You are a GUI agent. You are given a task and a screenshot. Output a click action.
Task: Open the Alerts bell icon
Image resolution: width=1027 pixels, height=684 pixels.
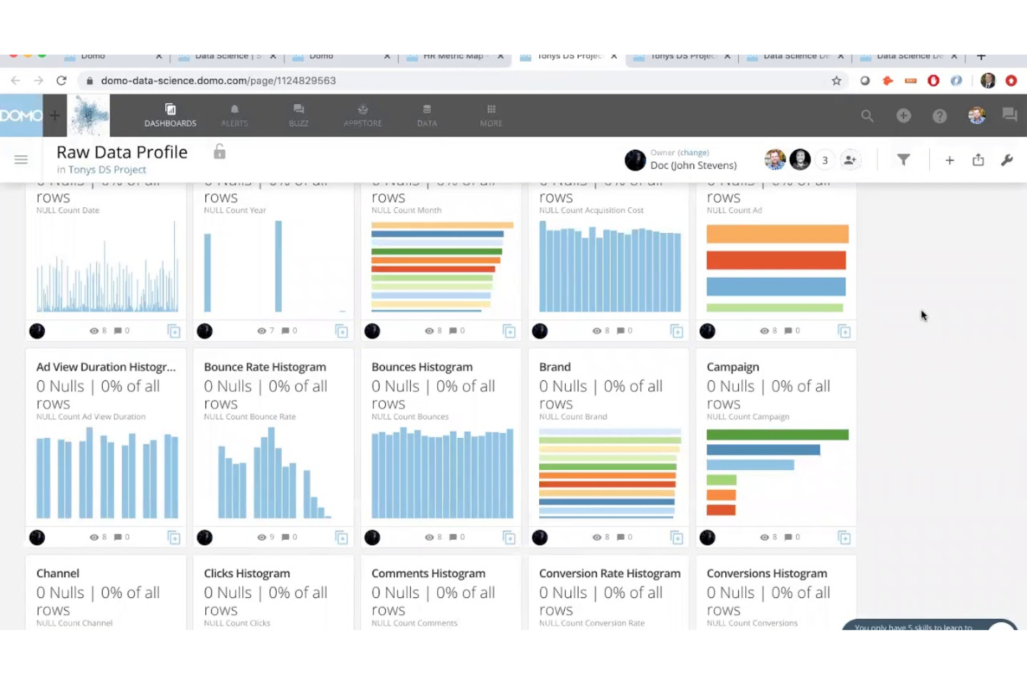[x=234, y=114]
